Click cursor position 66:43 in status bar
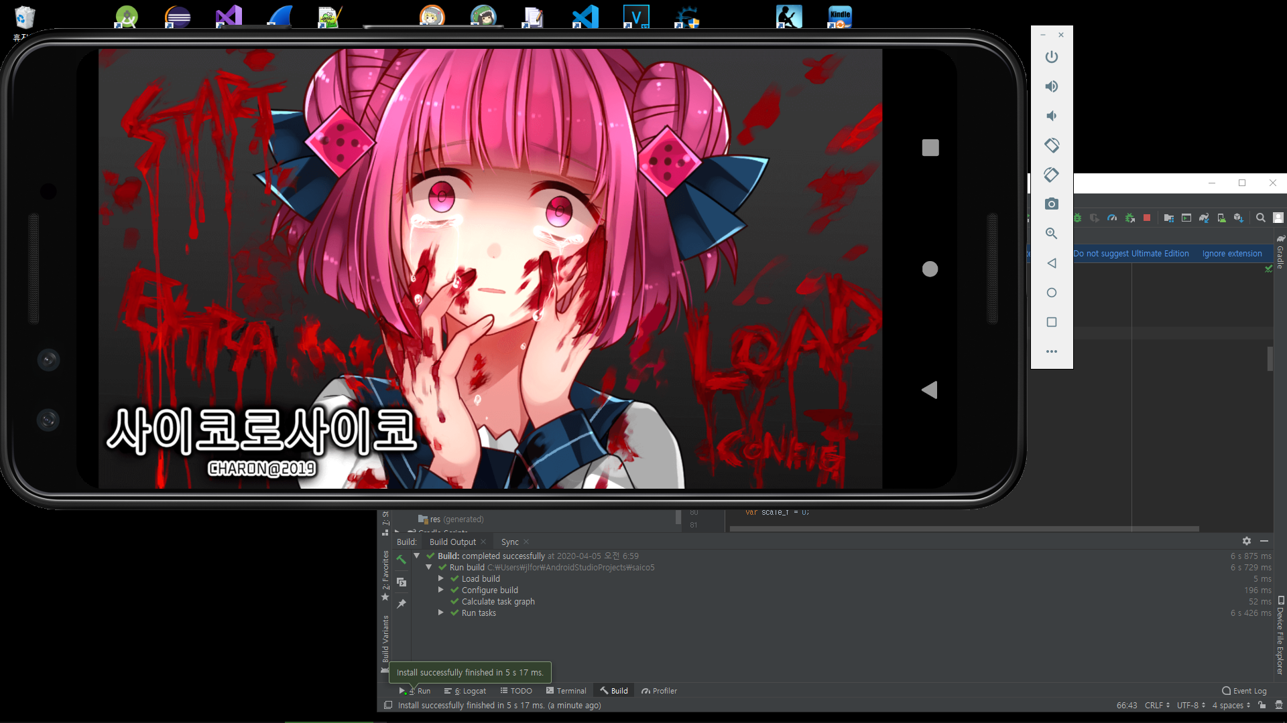The width and height of the screenshot is (1287, 723). [x=1127, y=706]
